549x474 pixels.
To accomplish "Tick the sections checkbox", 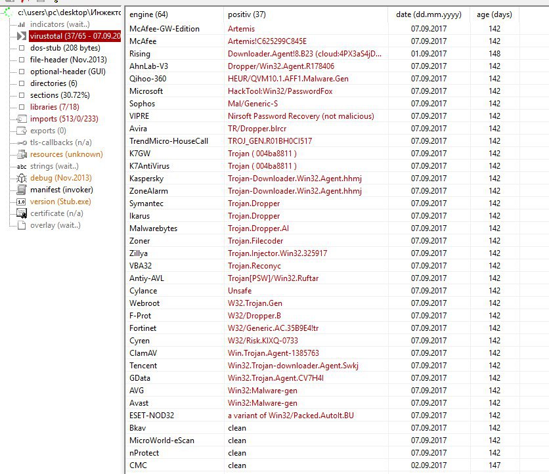I will (22, 95).
